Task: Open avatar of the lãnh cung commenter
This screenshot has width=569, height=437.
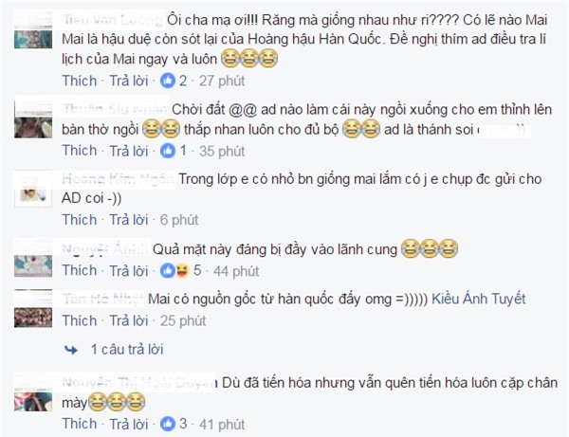Action: pos(33,259)
